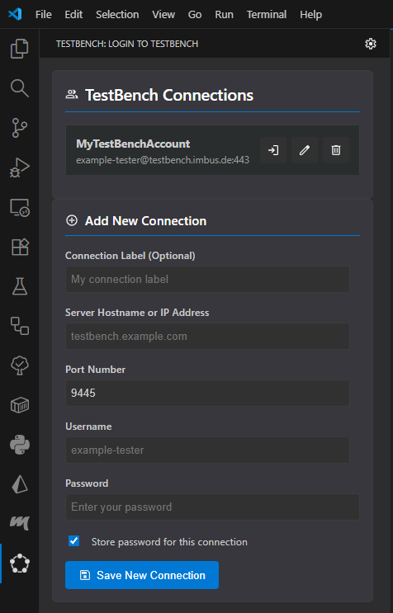
Task: Toggle Store password for this connection
Action: pyautogui.click(x=73, y=541)
